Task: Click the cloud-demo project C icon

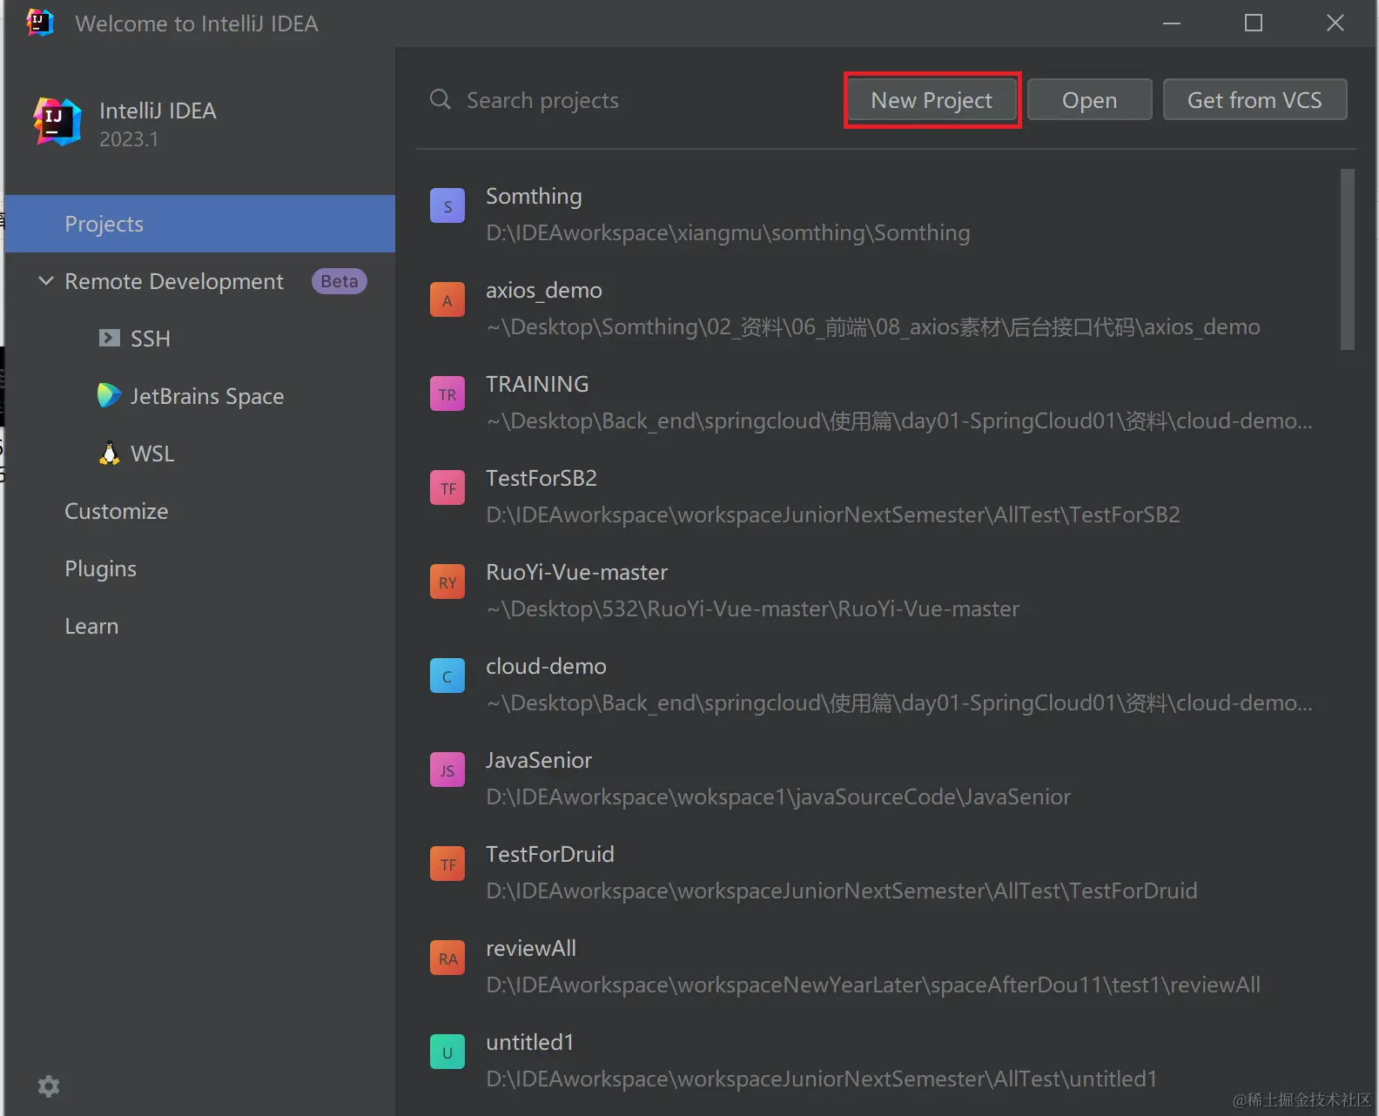Action: [x=447, y=676]
